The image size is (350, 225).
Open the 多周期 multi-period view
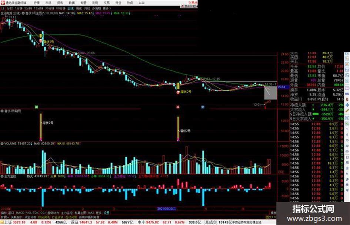tap(96, 8)
